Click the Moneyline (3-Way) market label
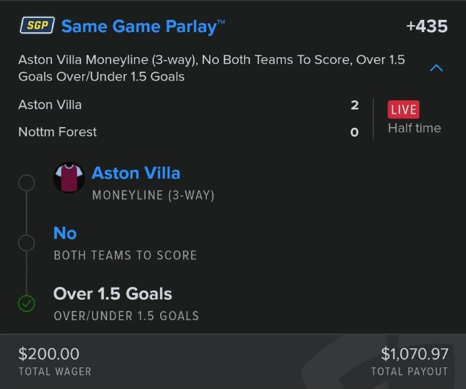Screen dimensions: 466x389 click(x=153, y=195)
